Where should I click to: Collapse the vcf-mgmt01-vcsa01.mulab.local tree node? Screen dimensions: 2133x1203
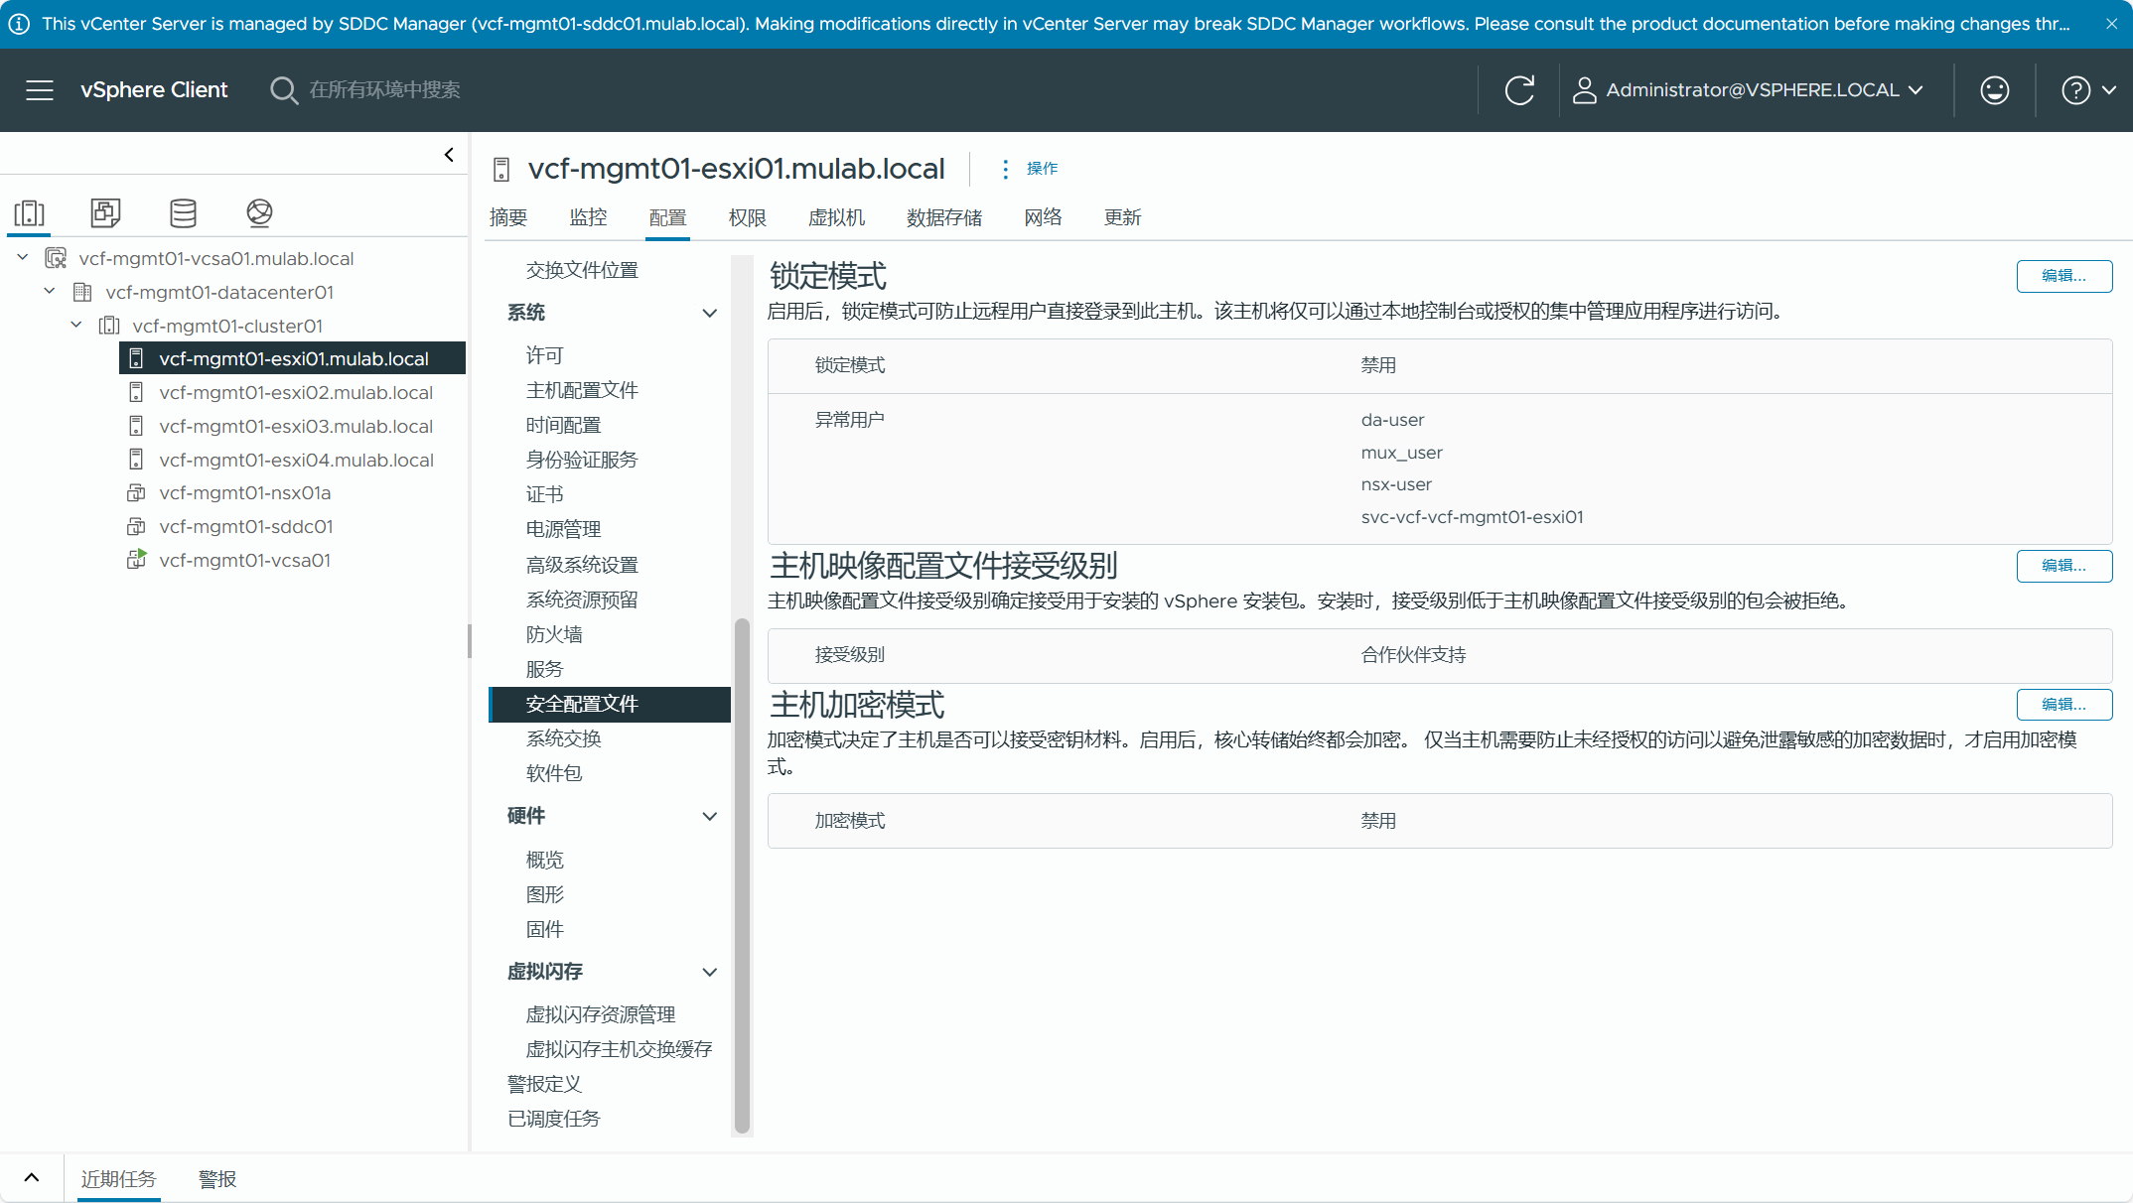pyautogui.click(x=23, y=258)
